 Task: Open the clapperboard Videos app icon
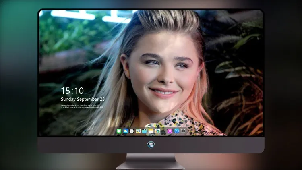pyautogui.click(x=144, y=131)
